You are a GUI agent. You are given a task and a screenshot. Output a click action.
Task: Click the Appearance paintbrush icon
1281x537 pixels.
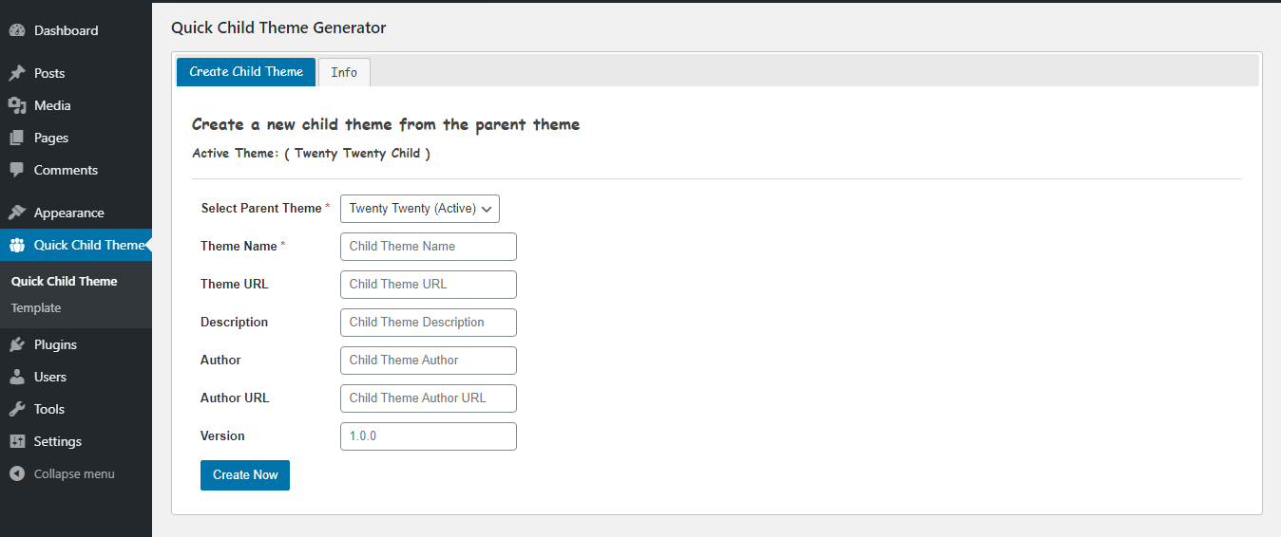17,213
